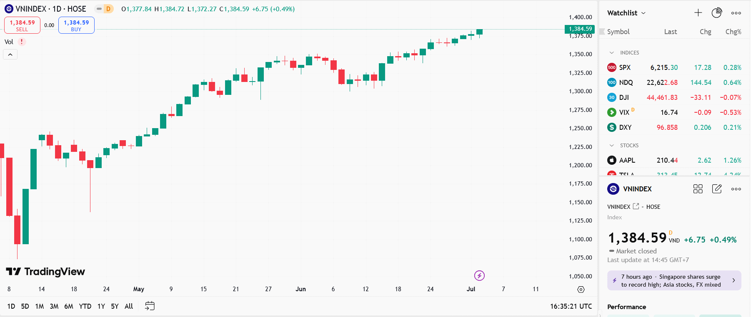
Task: Select the SPX row in watchlist
Action: [x=674, y=67]
